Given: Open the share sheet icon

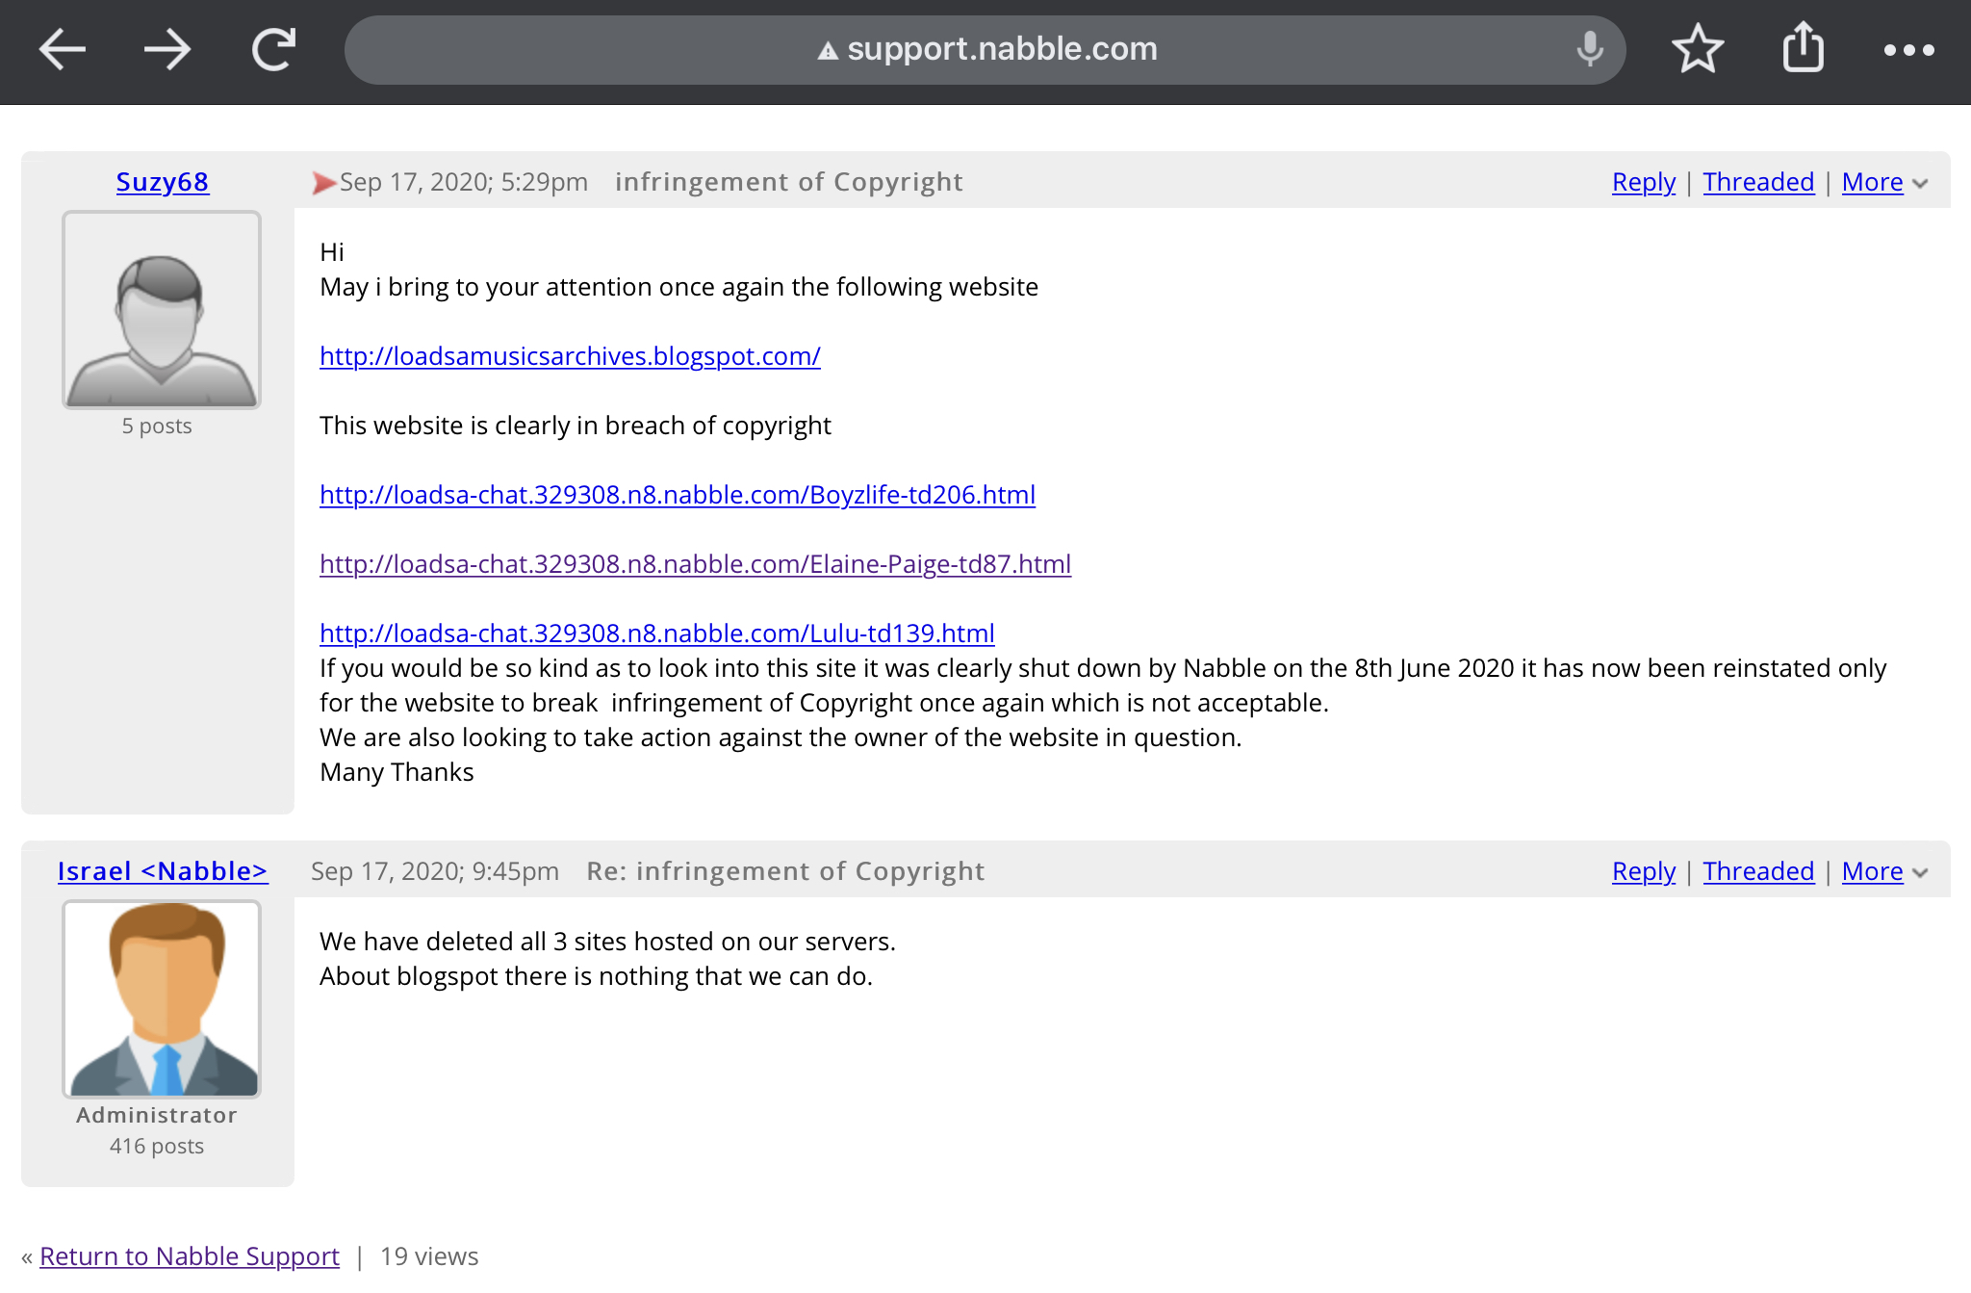Looking at the screenshot, I should pos(1803,49).
